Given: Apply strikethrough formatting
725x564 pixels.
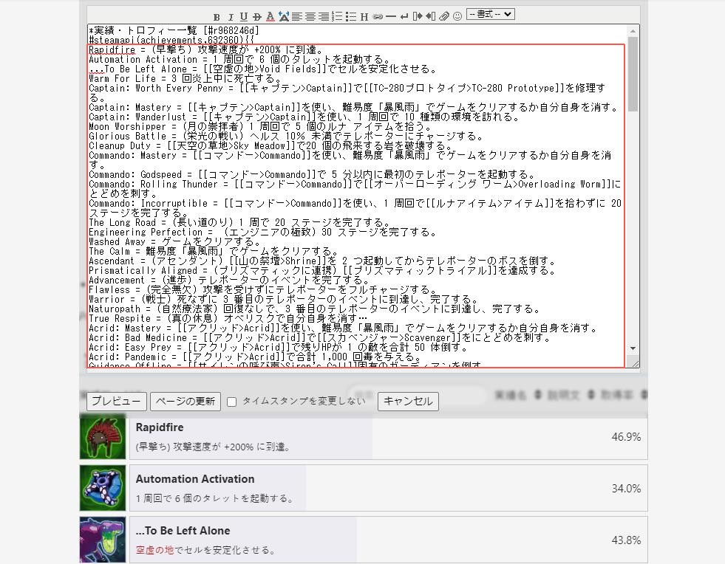Looking at the screenshot, I should click(256, 16).
